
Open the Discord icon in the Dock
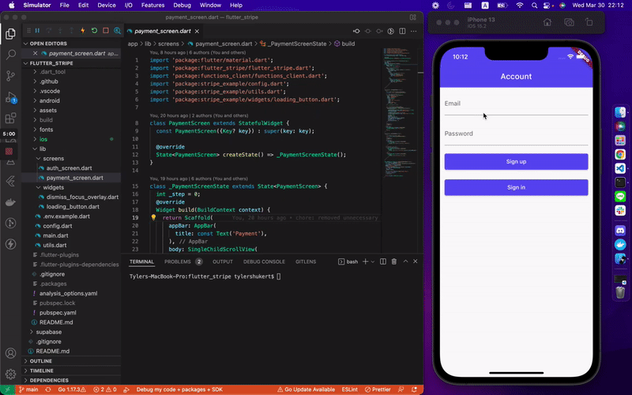pos(620,231)
